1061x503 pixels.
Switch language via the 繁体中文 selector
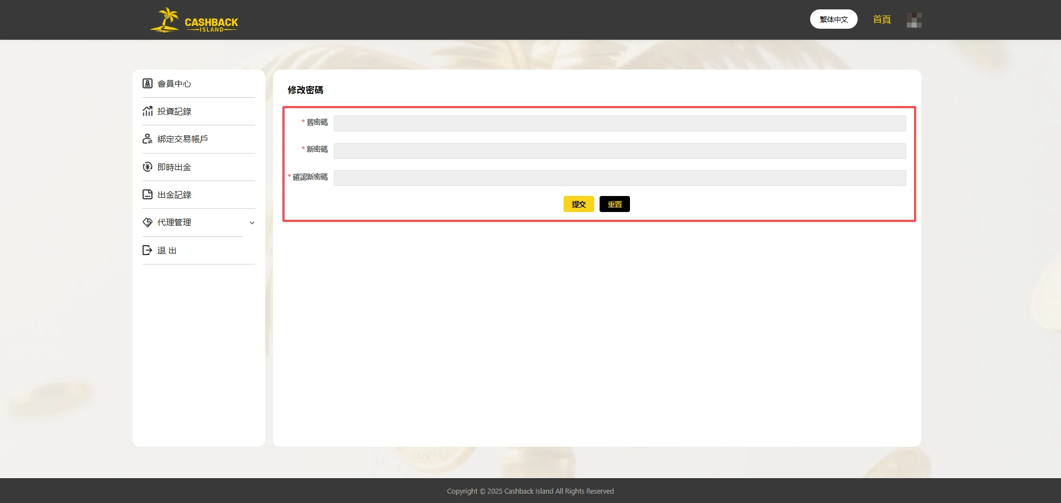tap(833, 18)
